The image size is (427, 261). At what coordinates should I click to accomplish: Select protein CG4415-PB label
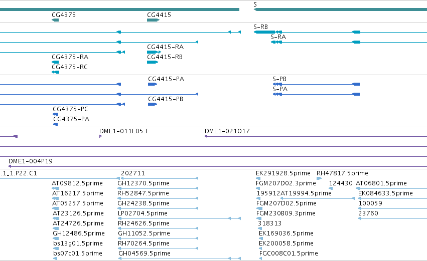[x=166, y=99]
